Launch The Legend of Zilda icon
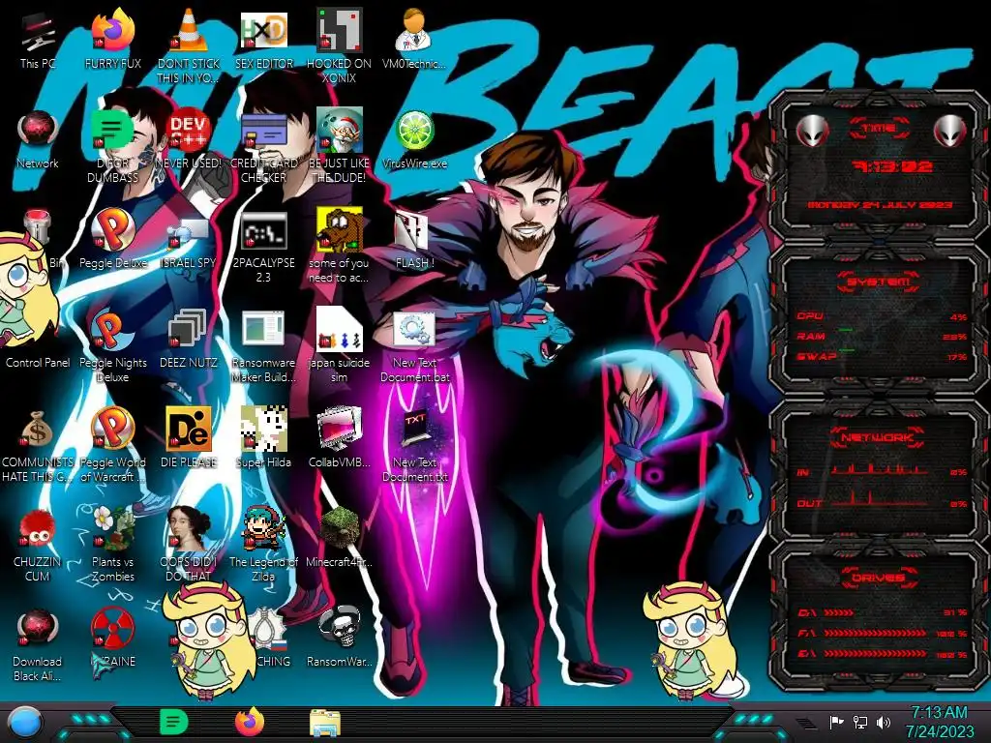This screenshot has height=743, width=991. click(263, 529)
